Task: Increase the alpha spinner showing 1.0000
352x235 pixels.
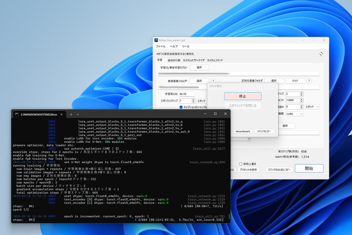Action: pyautogui.click(x=301, y=99)
